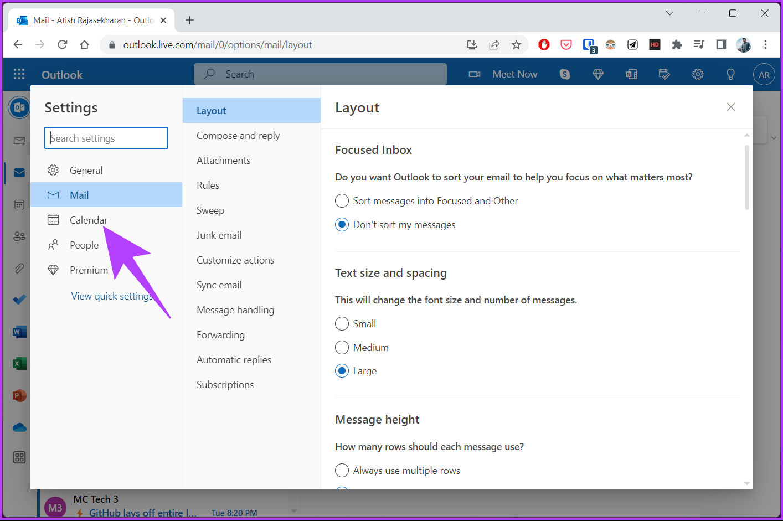Select the Layout mail option

tap(251, 110)
